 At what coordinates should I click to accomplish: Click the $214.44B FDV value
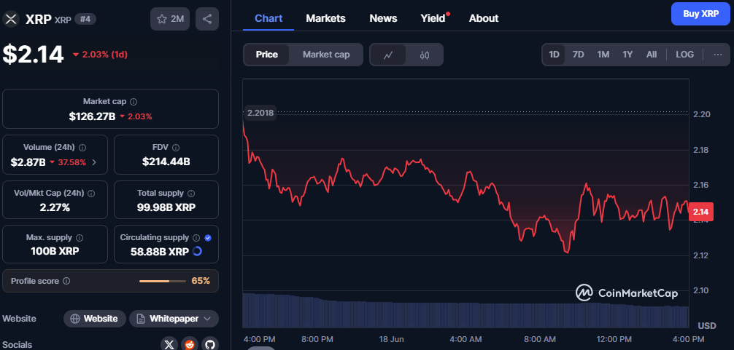point(166,162)
